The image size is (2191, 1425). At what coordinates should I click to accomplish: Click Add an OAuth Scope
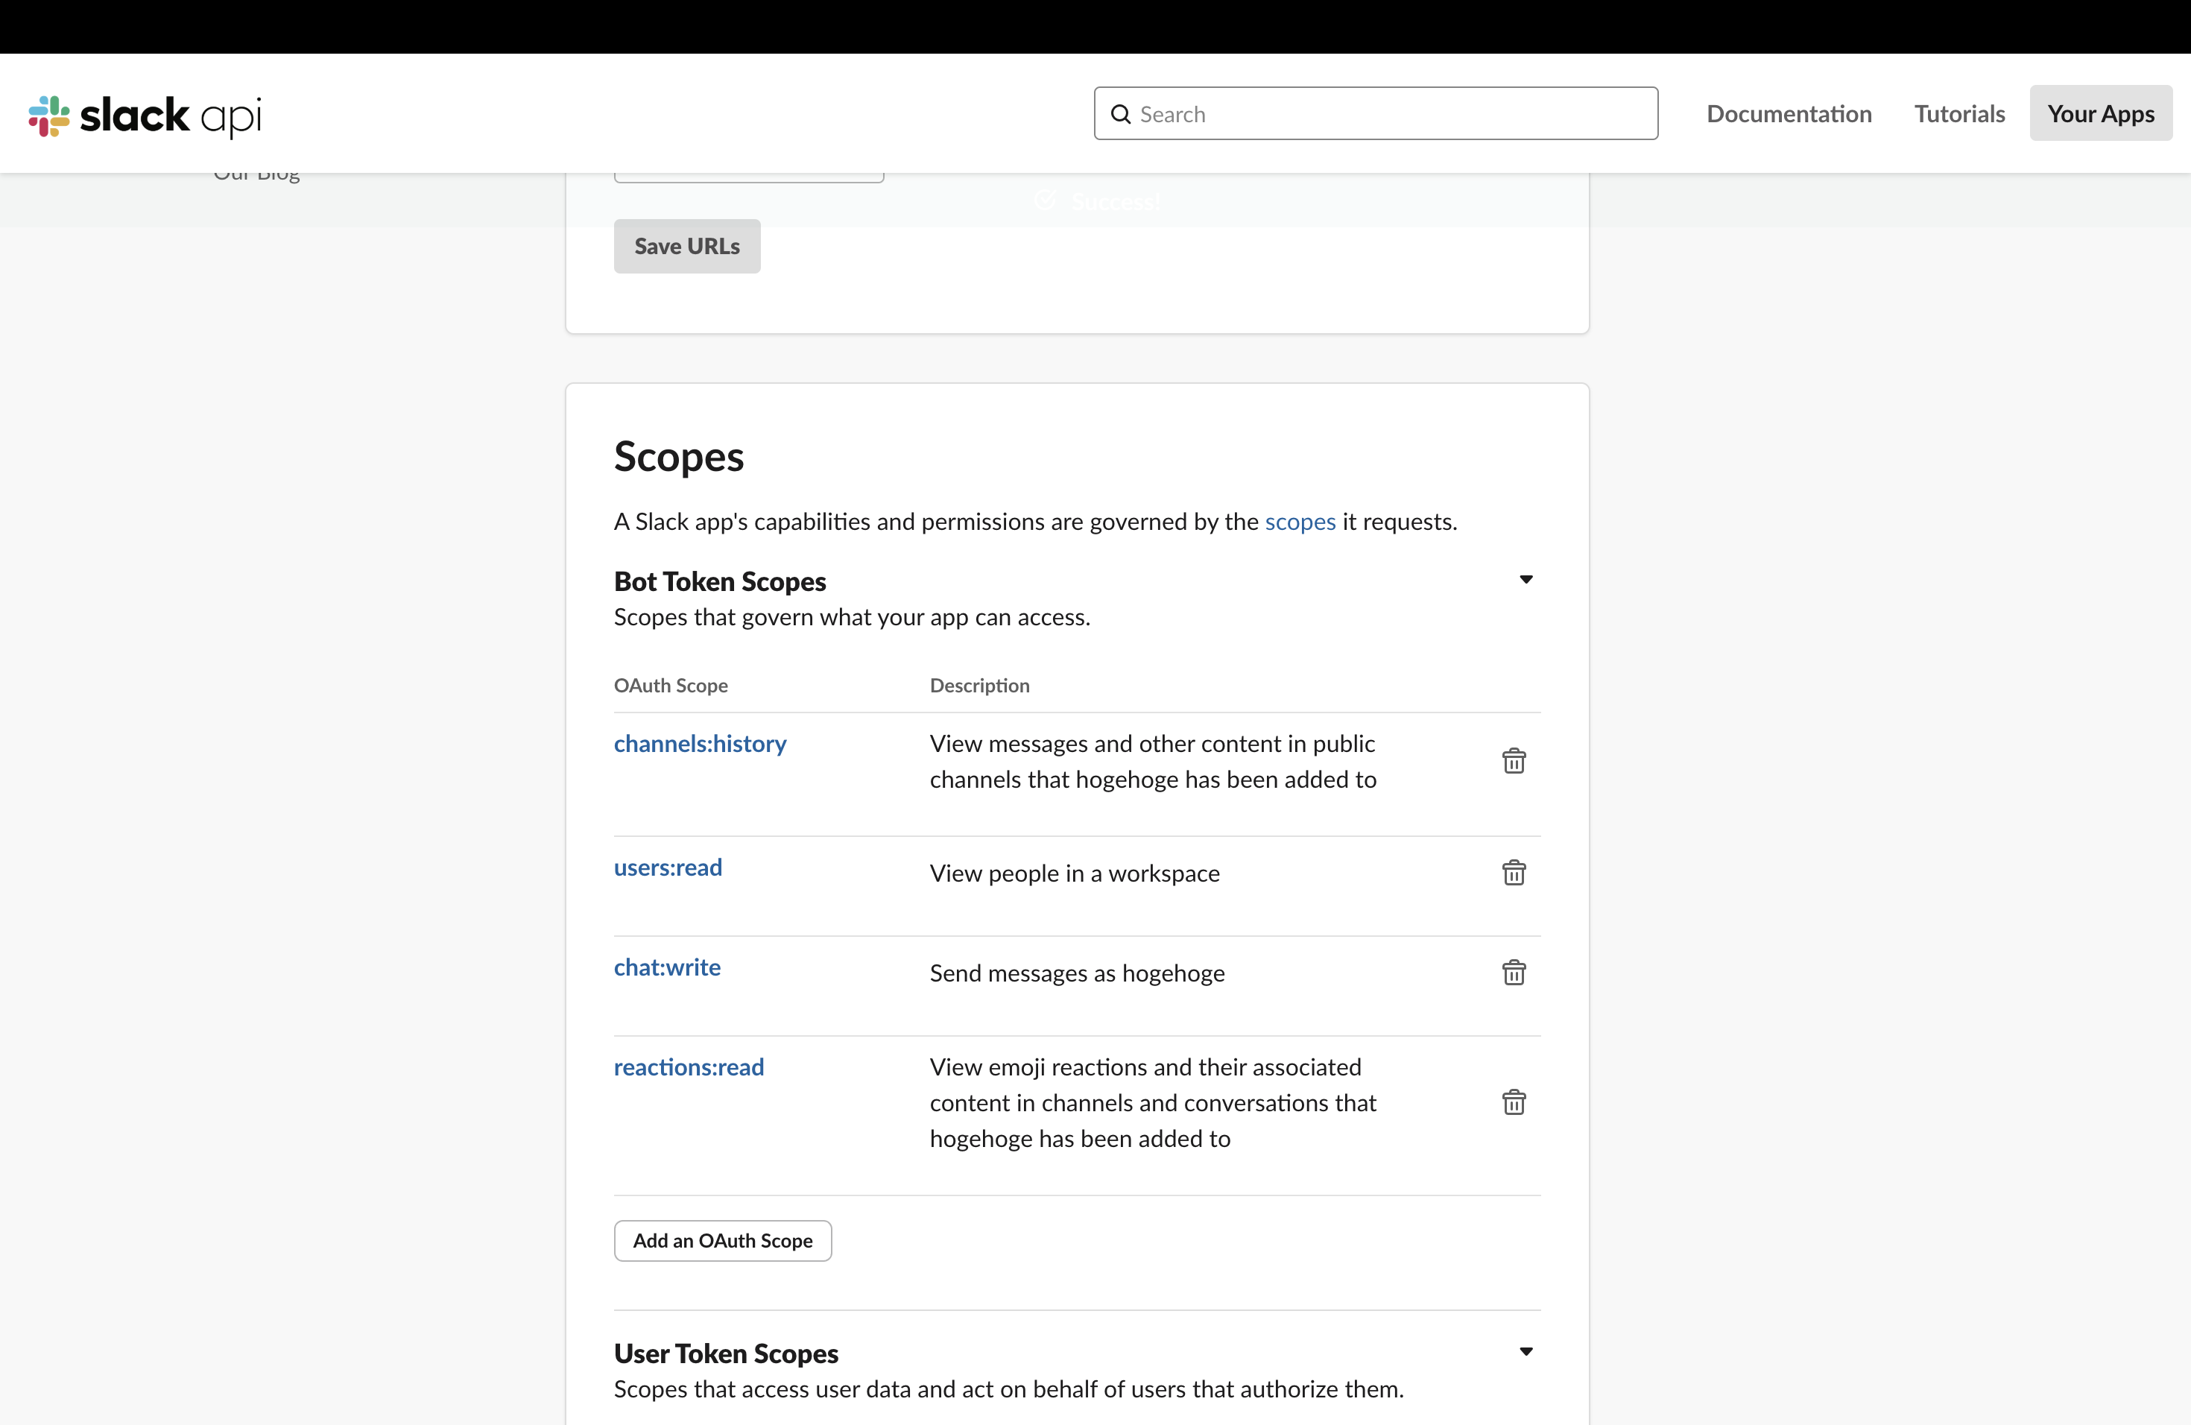pos(723,1241)
